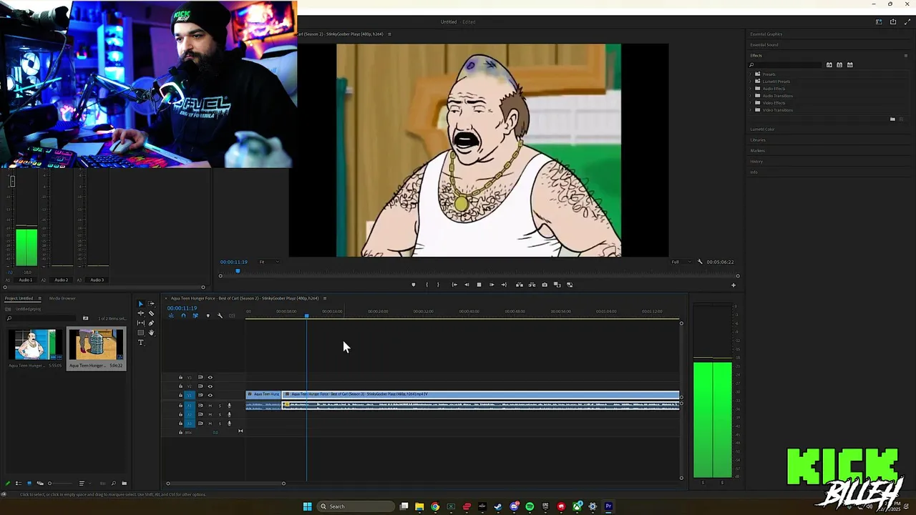Toggle linked selection in timeline
The height and width of the screenshot is (515, 916).
195,315
